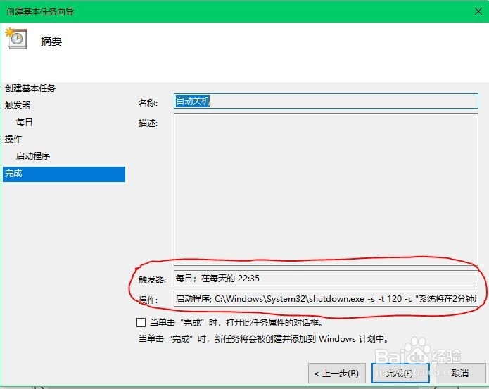Click the task wizard clock icon
489x389 pixels.
click(x=15, y=38)
